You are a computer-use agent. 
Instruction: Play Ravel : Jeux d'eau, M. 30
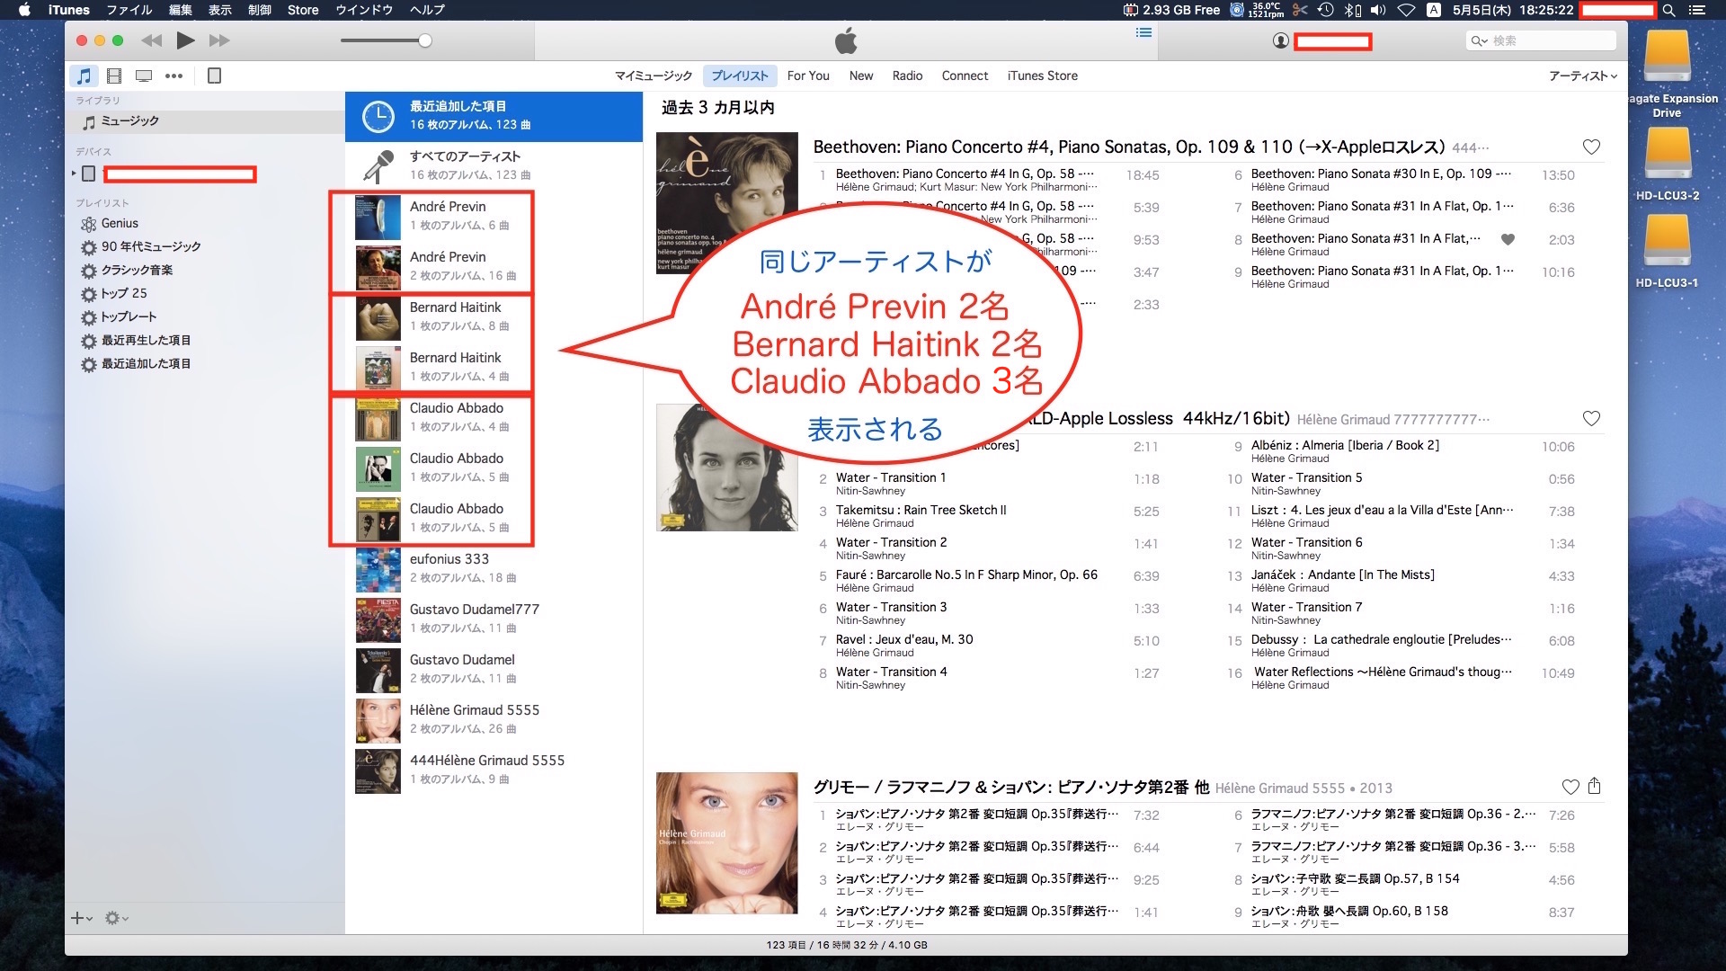[988, 646]
